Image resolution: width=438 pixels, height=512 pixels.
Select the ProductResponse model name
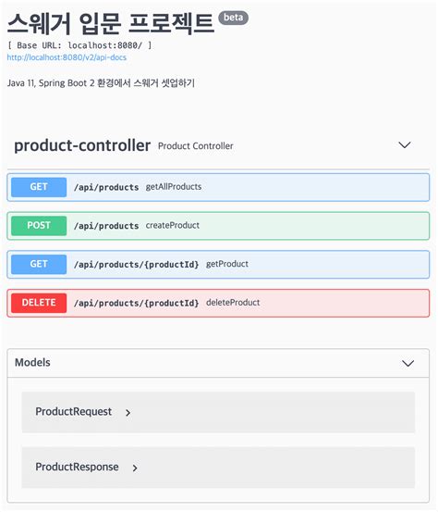tap(77, 467)
